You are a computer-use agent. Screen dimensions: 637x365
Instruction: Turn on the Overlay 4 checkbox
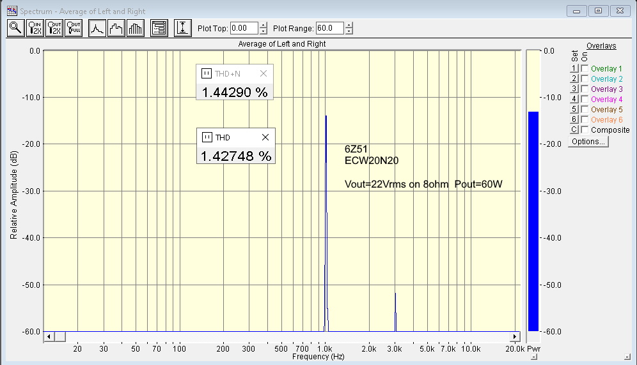(585, 100)
